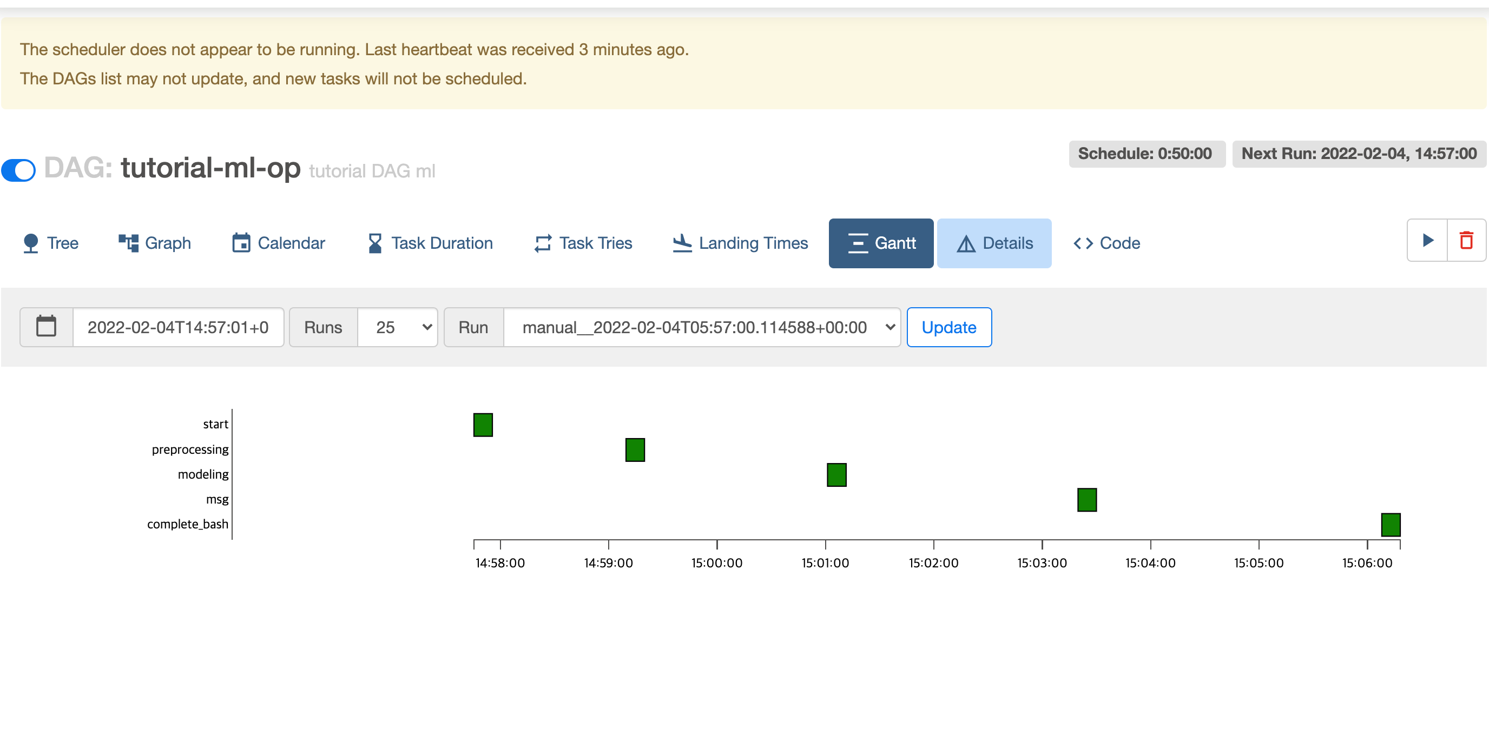Open the Code tab
The height and width of the screenshot is (741, 1489).
1106,243
